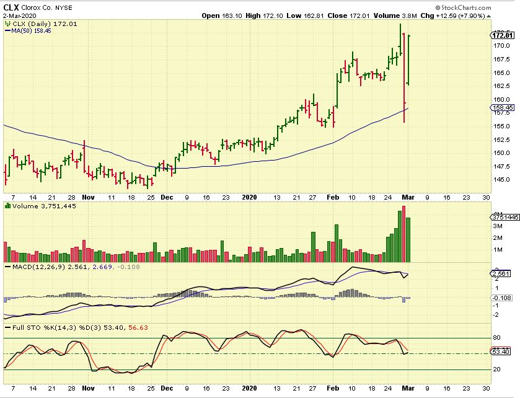Click the 165.0 price axis label
Image resolution: width=520 pixels, height=398 pixels.
pos(502,73)
